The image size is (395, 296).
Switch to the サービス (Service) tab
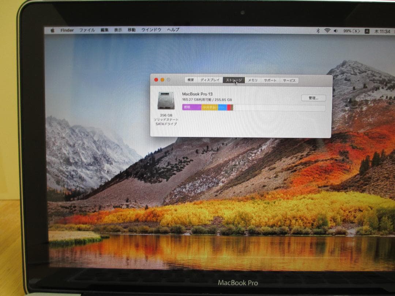click(289, 80)
